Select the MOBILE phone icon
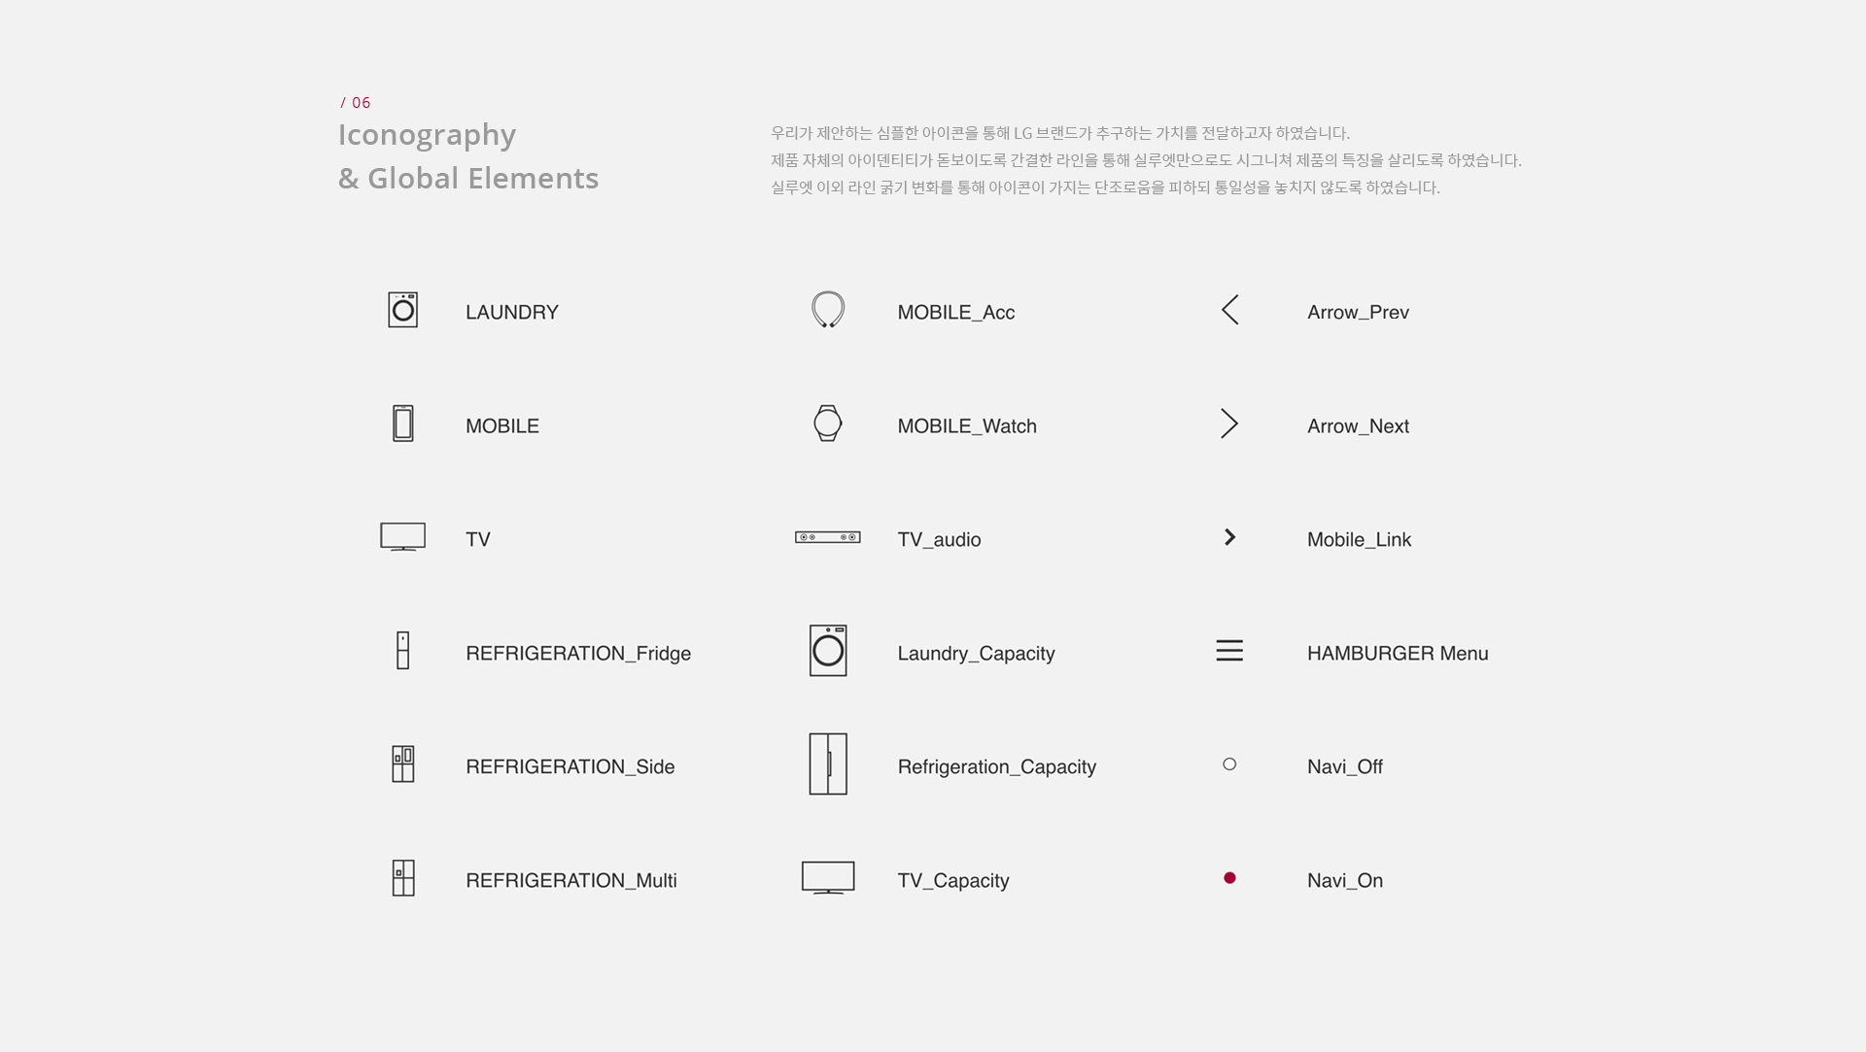 click(x=402, y=424)
